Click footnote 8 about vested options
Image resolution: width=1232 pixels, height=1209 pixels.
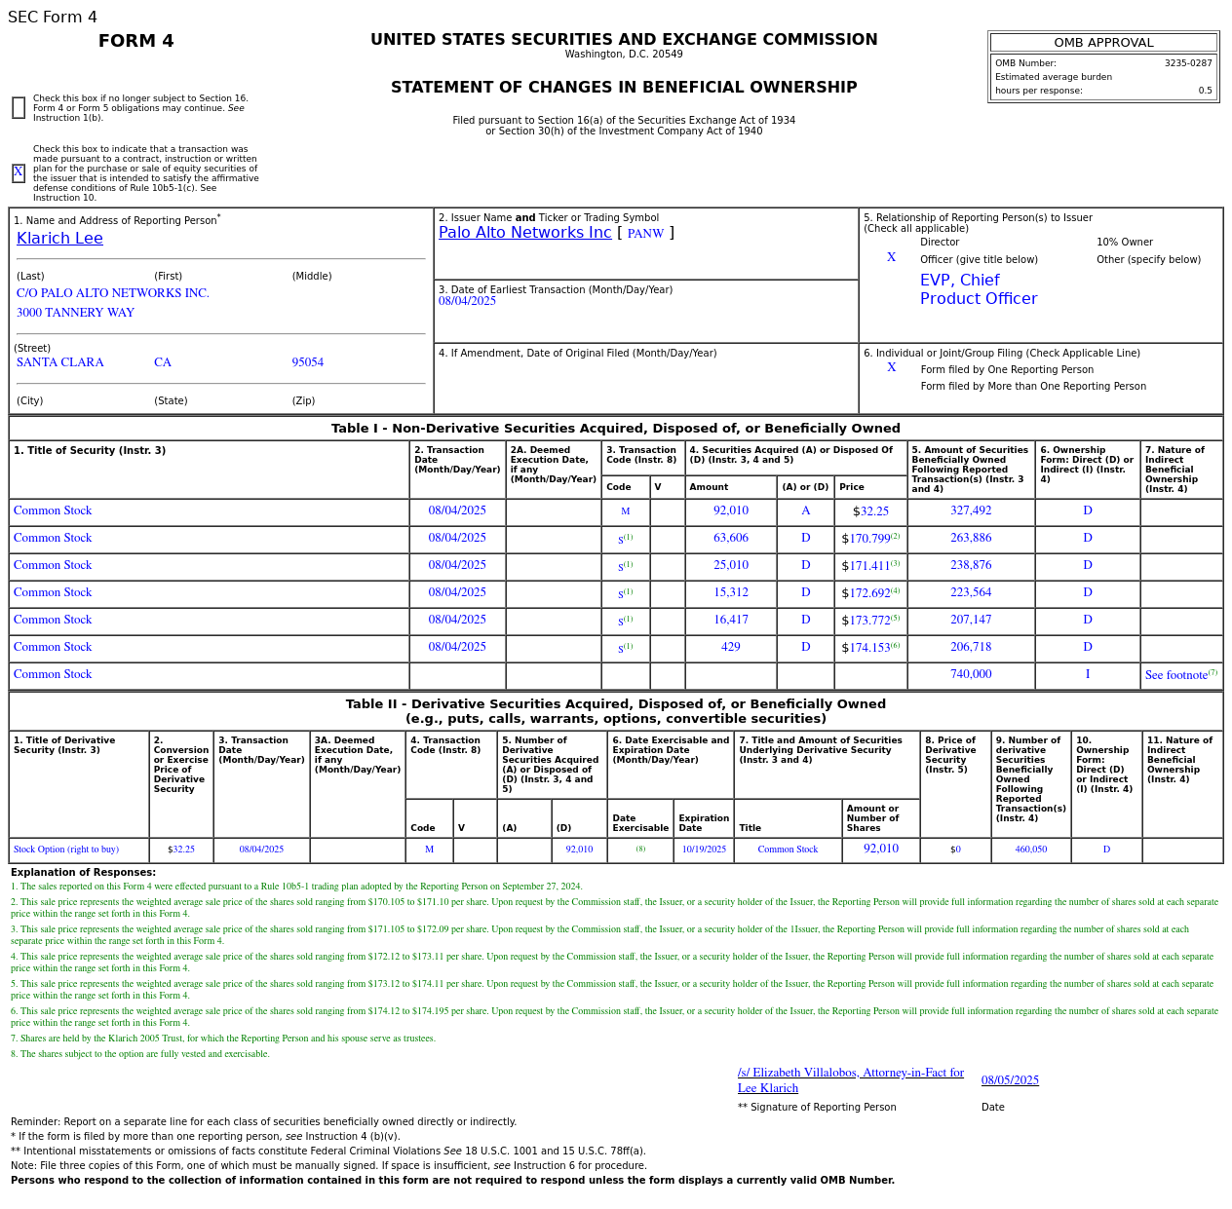click(140, 1054)
